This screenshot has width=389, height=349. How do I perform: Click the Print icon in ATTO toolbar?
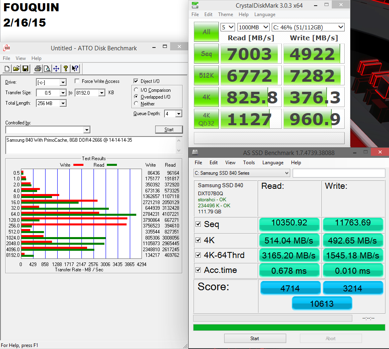pos(37,68)
